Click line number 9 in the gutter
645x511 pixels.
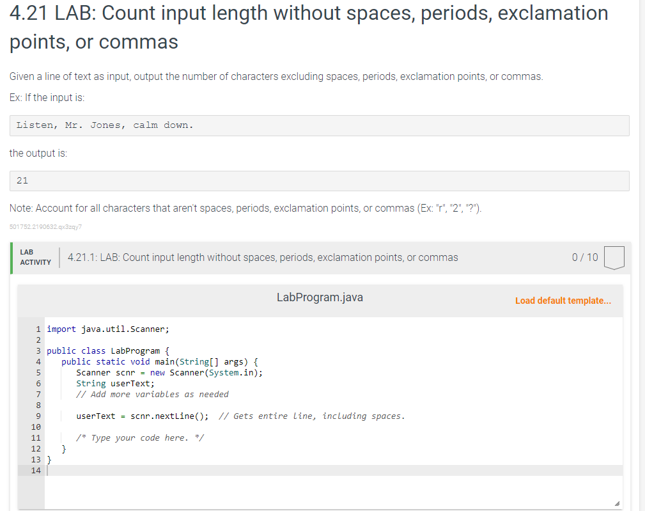point(38,416)
